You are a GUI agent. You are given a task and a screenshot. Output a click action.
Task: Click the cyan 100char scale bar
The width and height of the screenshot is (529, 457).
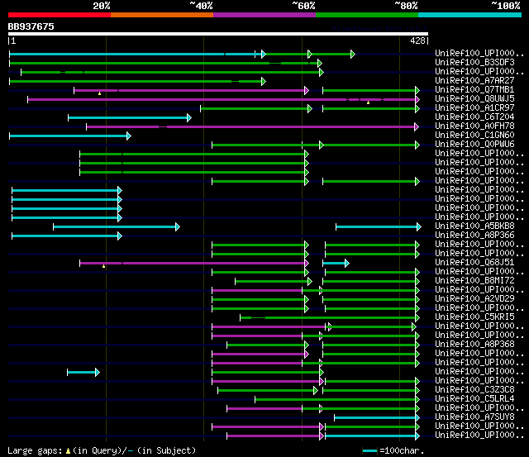click(x=369, y=450)
